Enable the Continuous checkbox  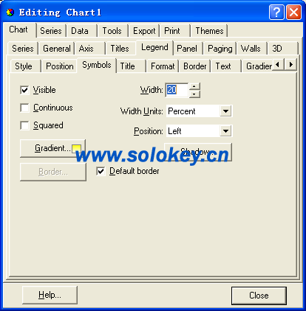[x=24, y=108]
